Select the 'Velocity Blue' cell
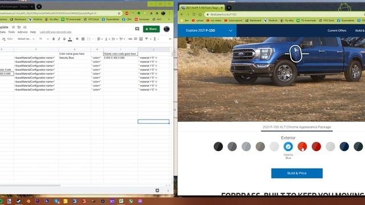Viewport: 365px width, 205px height. click(75, 58)
